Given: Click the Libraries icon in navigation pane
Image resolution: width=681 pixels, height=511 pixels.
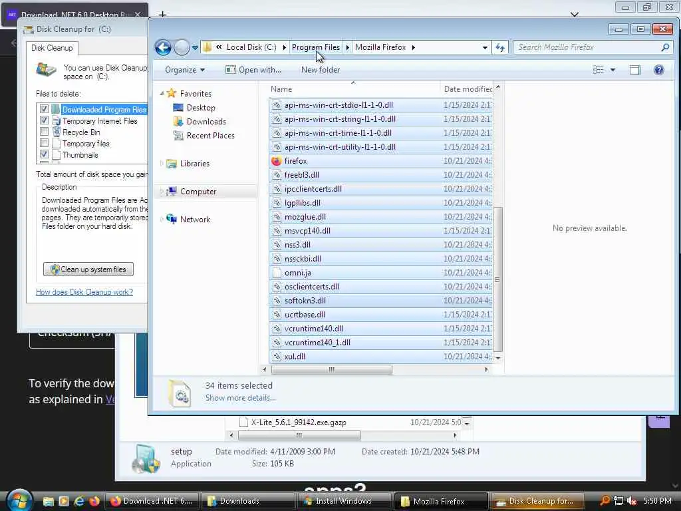Looking at the screenshot, I should click(x=172, y=164).
